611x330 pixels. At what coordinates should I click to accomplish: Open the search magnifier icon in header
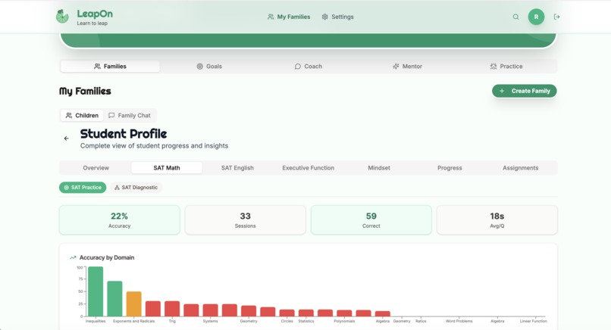click(x=515, y=17)
